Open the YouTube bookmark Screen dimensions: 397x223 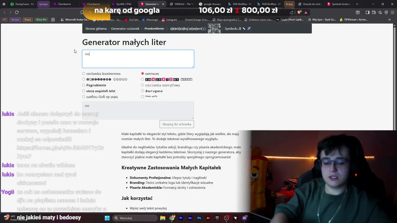coord(132,20)
